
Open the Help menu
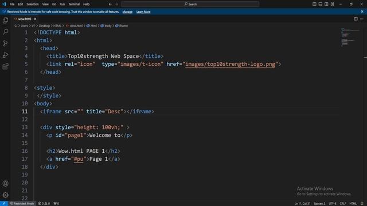coord(87,4)
